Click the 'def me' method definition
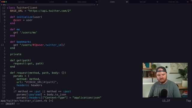Viewport: 192px width, 108px height. (15, 29)
